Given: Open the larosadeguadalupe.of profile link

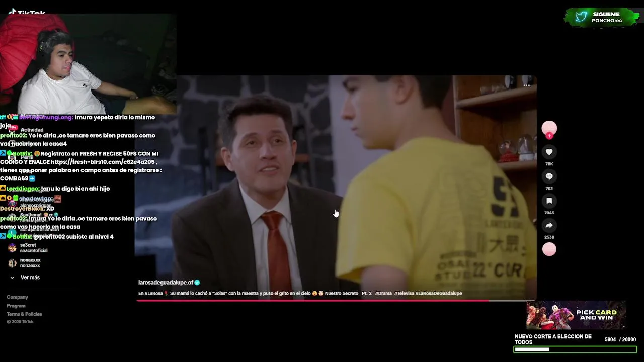Looking at the screenshot, I should [166, 283].
